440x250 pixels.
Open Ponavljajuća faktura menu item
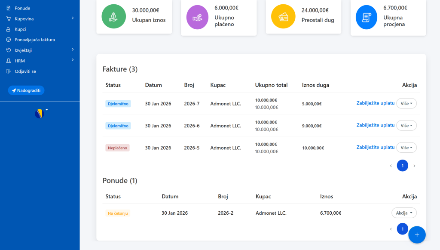(x=35, y=40)
